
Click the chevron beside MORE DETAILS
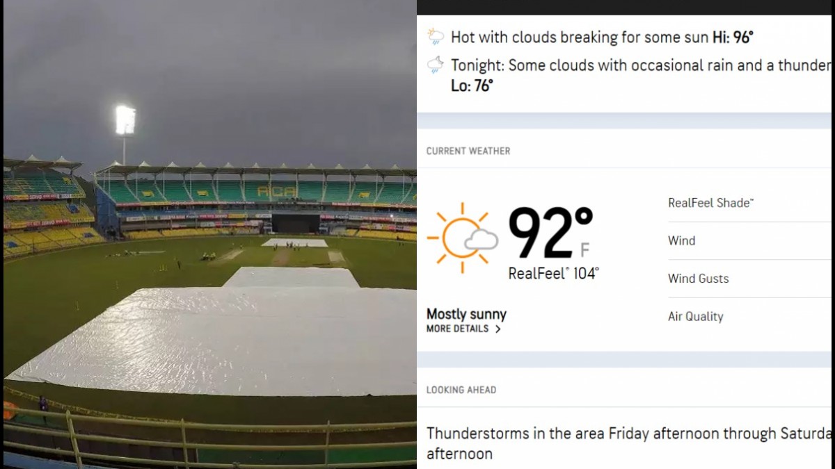[498, 329]
